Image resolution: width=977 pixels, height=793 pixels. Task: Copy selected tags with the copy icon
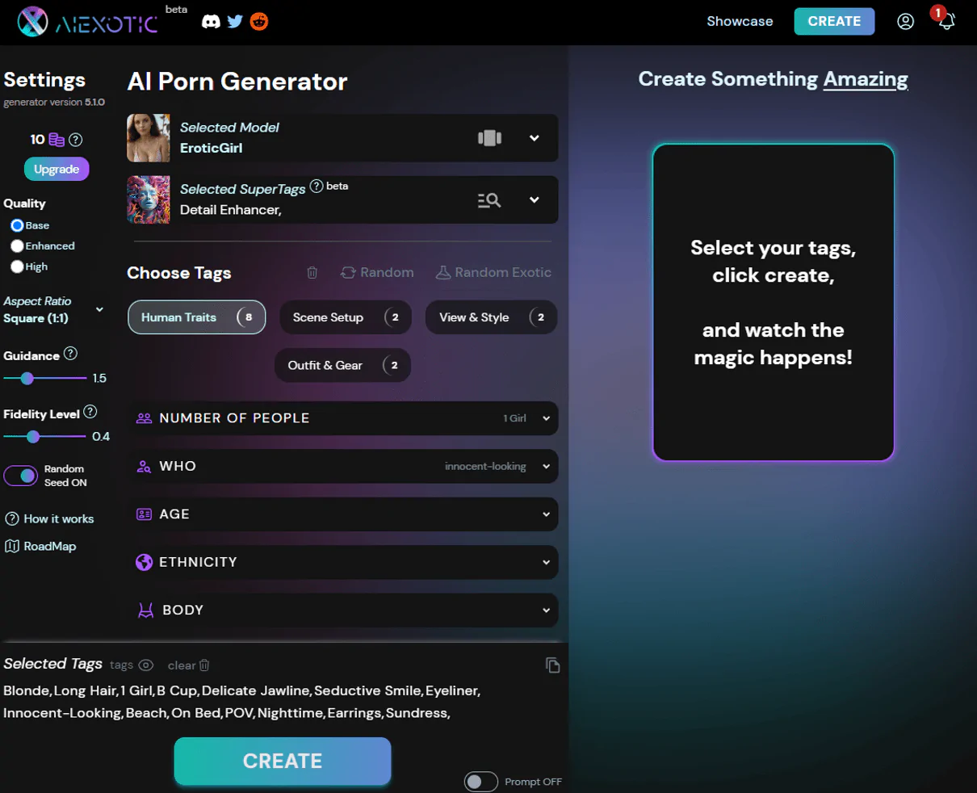(553, 665)
